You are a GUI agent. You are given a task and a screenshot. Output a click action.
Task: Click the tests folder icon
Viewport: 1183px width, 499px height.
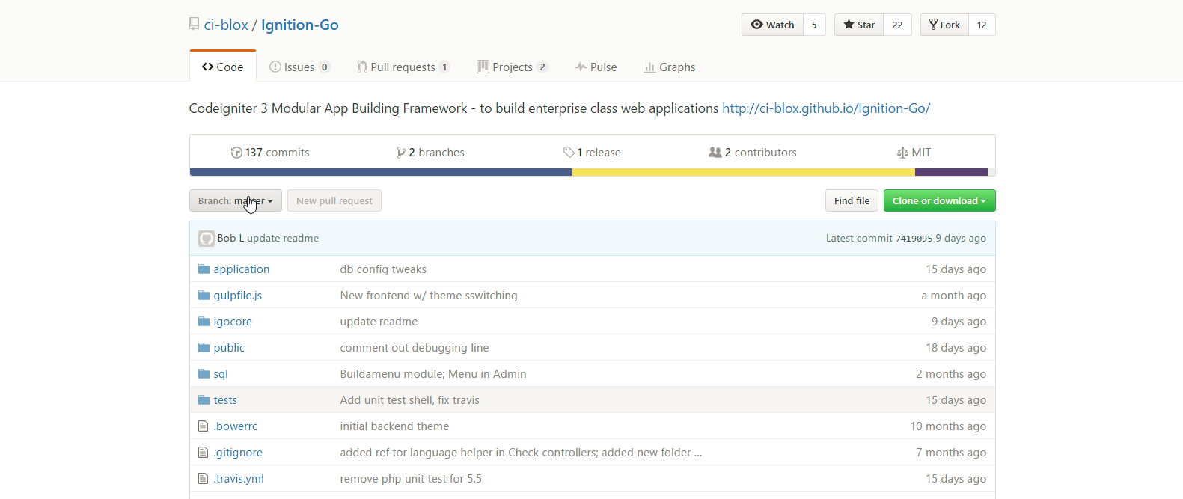(x=204, y=399)
